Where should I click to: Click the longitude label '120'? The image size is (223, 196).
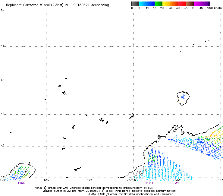2,180
